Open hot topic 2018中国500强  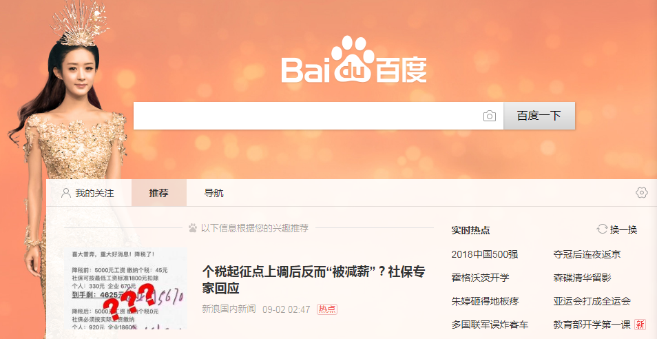pos(484,254)
